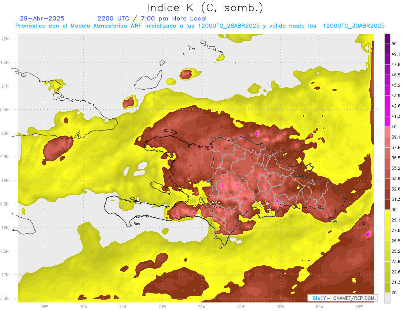The image size is (403, 311).
Task: Click the valid-until time '1200UTC_30ABR2025'
Action: 354,26
